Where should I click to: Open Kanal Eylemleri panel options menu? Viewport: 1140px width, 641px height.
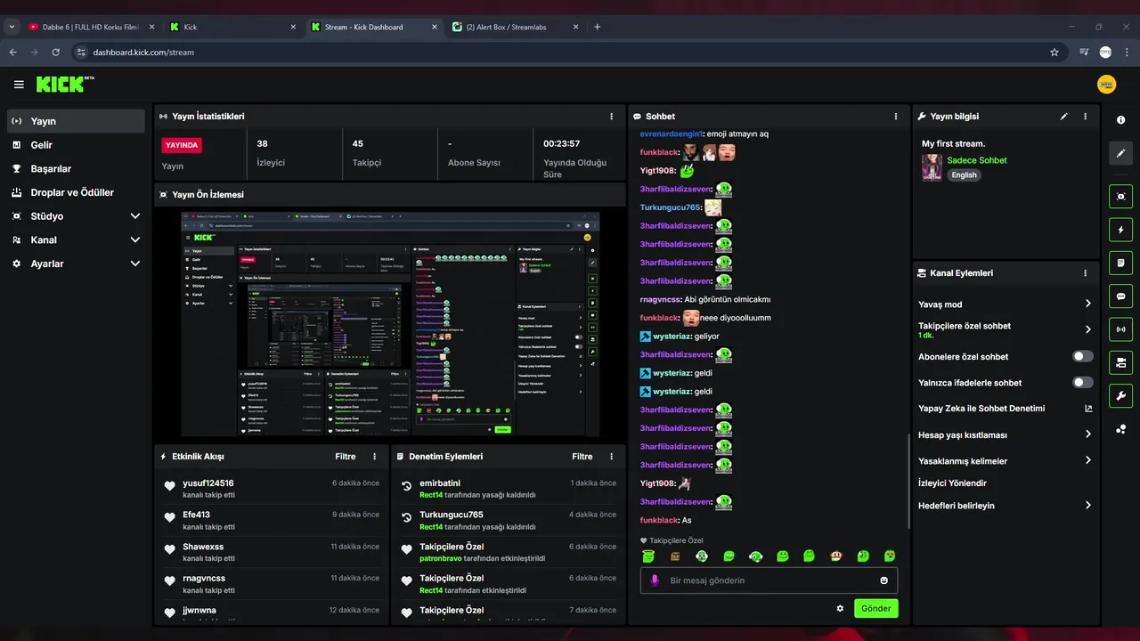[x=1085, y=273]
